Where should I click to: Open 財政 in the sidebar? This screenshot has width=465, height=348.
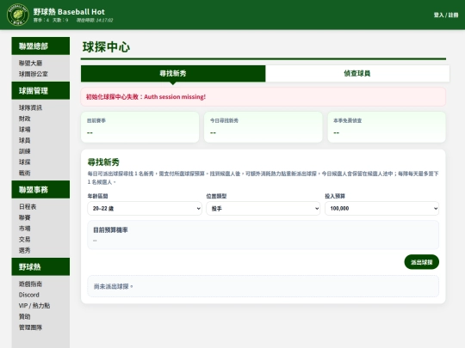25,119
